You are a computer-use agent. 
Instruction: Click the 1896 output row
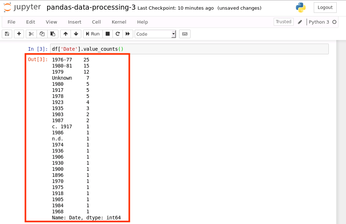coord(71,175)
